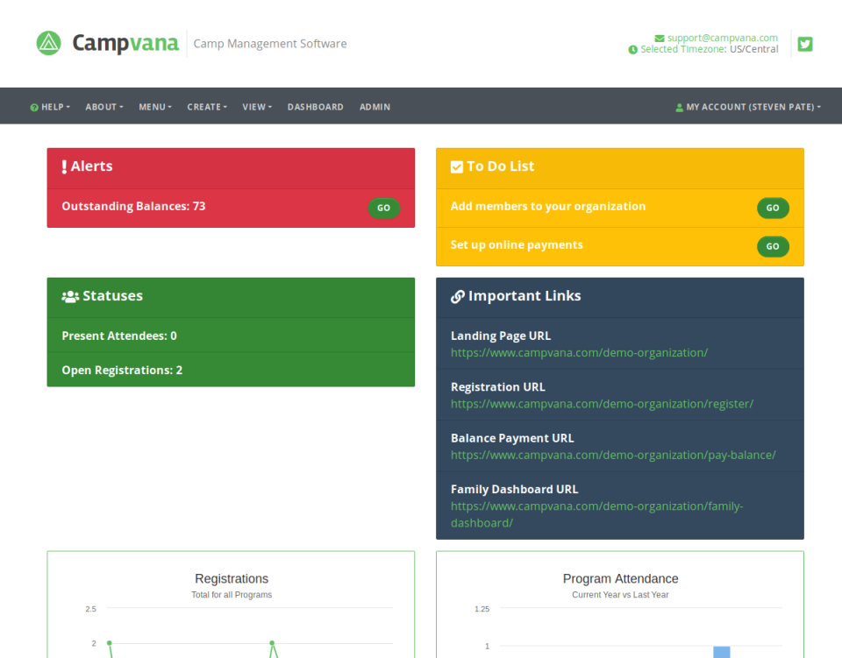Click the envelope icon beside support email

click(x=660, y=38)
